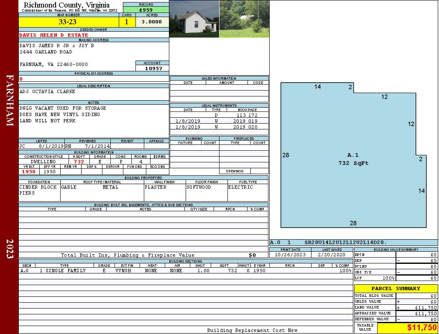Click the Farnham label on red sidebar
This screenshot has width=439, height=334.
pos(9,100)
